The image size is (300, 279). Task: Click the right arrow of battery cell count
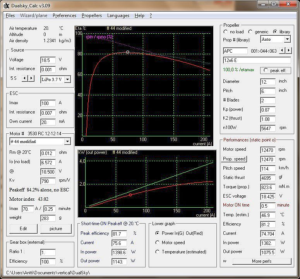pyautogui.click(x=31, y=78)
